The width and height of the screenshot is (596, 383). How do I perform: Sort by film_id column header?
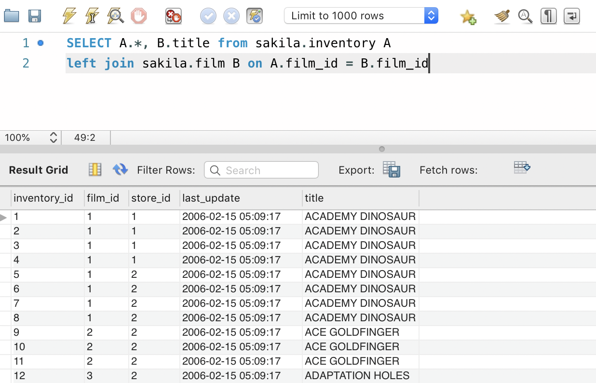[107, 198]
